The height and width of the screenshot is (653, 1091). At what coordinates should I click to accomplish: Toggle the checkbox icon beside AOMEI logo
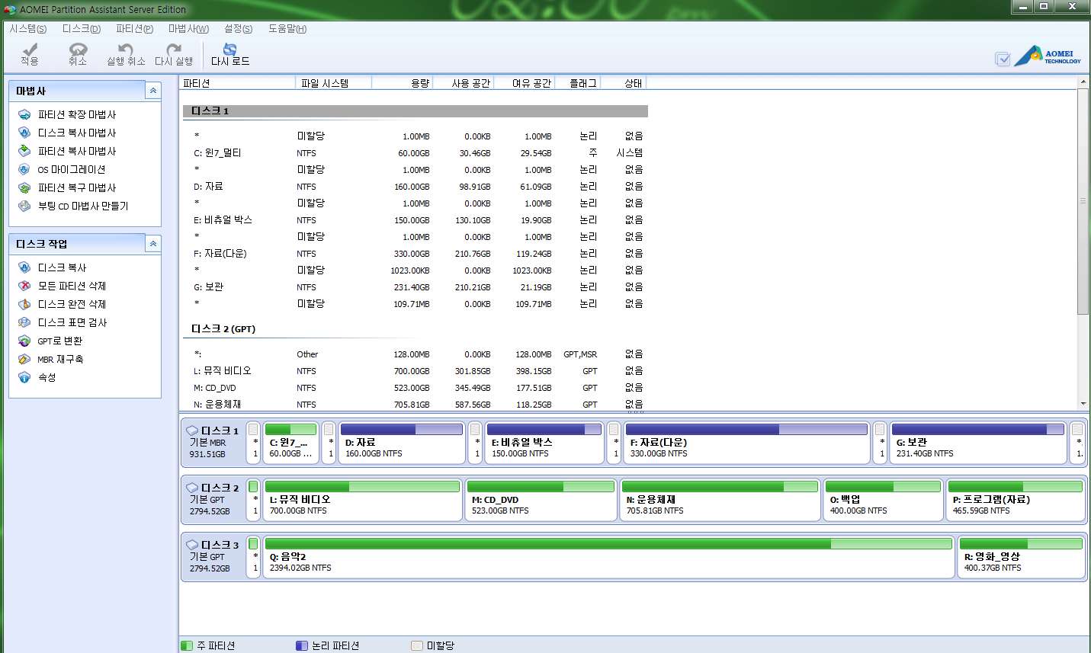point(1003,59)
